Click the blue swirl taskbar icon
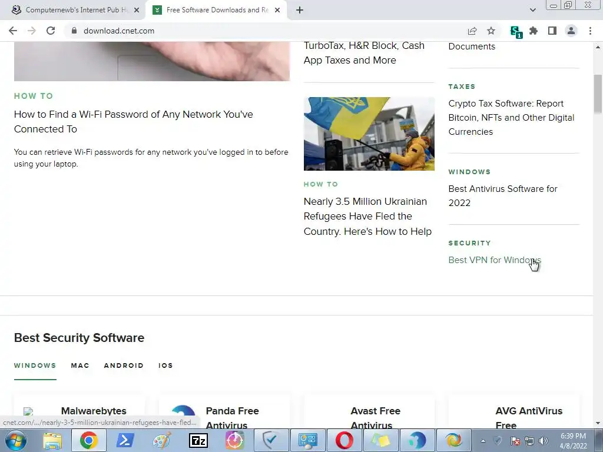The height and width of the screenshot is (452, 603). click(x=418, y=440)
